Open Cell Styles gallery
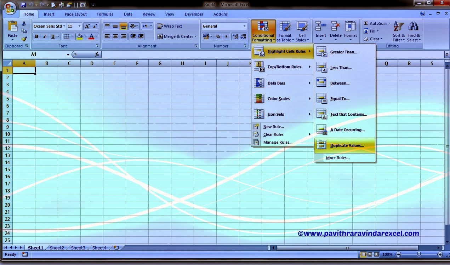The image size is (450, 265). 302,31
